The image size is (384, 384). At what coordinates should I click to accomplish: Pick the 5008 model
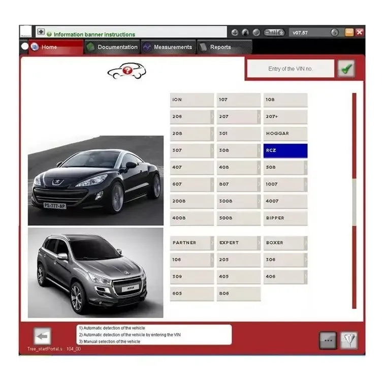pyautogui.click(x=239, y=218)
